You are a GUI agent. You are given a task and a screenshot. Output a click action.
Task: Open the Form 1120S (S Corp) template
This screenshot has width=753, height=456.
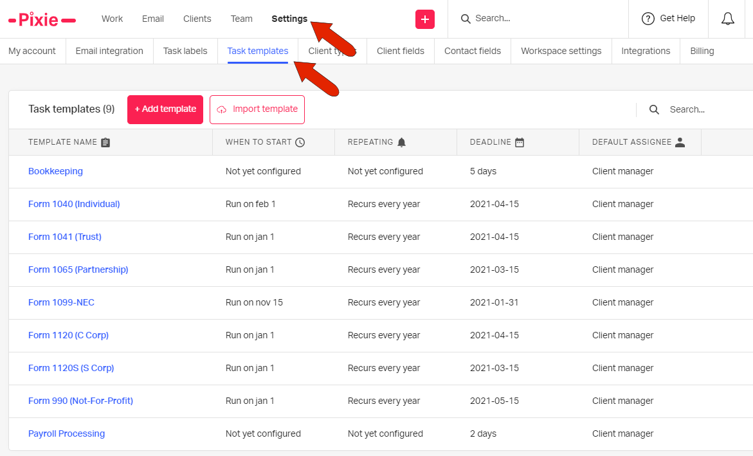tap(71, 368)
